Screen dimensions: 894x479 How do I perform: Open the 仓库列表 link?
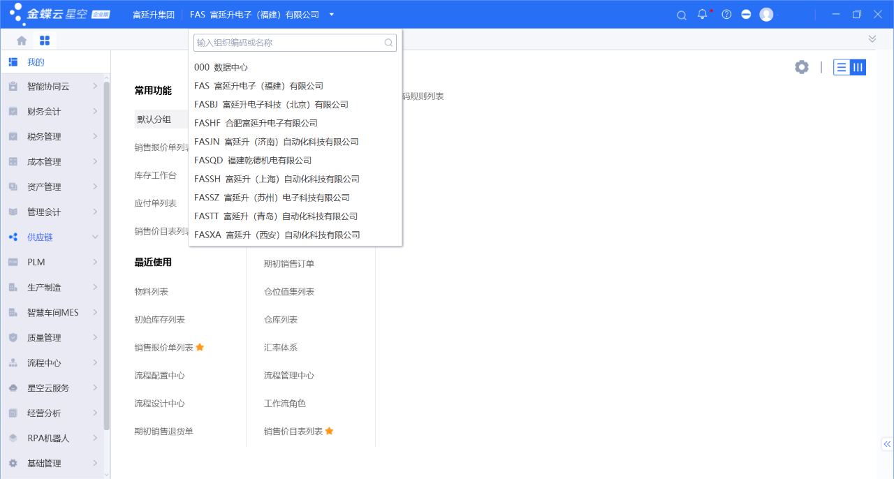pyautogui.click(x=281, y=320)
